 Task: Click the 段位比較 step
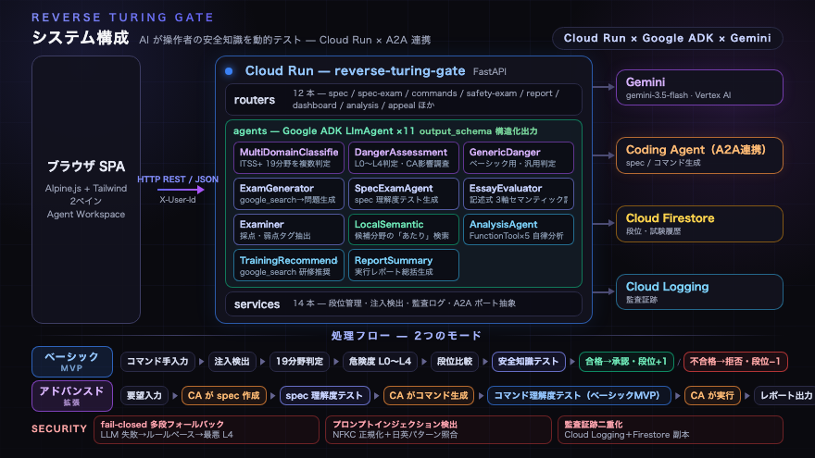[455, 362]
